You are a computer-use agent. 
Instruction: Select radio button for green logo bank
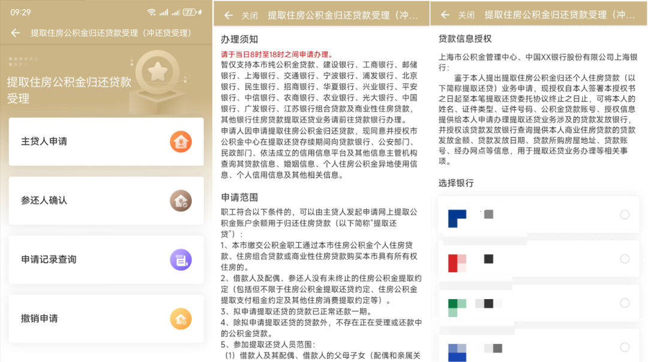(625, 303)
